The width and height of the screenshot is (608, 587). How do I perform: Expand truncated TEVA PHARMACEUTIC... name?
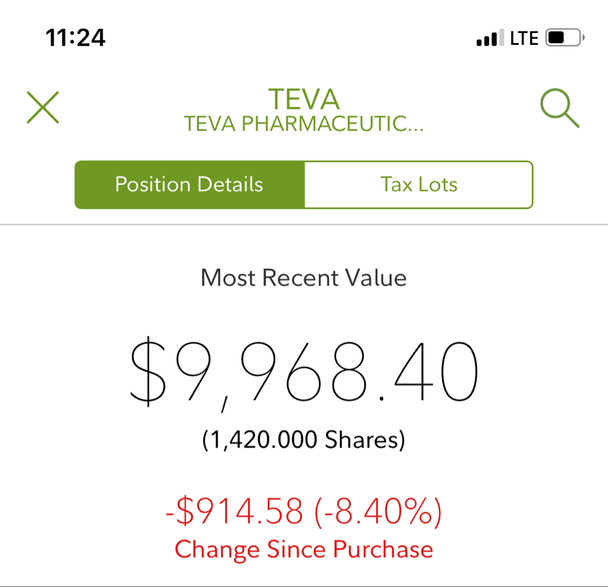(x=304, y=124)
